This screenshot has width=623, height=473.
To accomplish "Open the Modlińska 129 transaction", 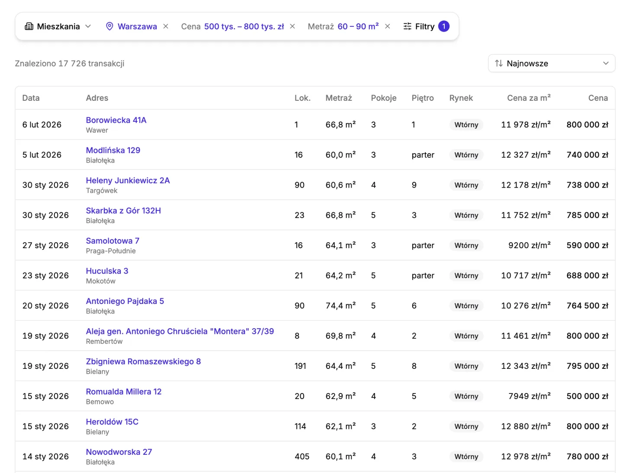I will click(x=113, y=150).
